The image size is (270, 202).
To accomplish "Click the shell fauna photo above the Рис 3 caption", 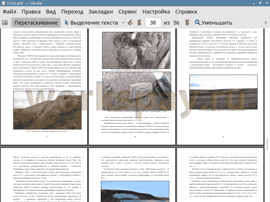I will pos(136,50).
